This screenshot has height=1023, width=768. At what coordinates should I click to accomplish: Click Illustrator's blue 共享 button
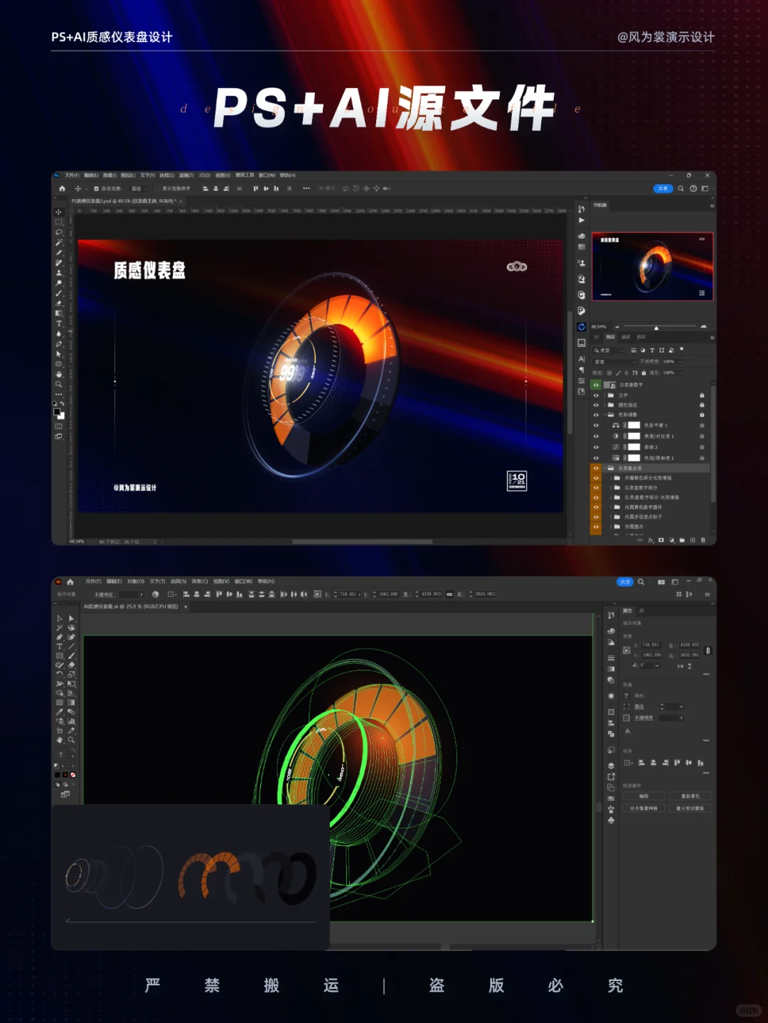(625, 582)
